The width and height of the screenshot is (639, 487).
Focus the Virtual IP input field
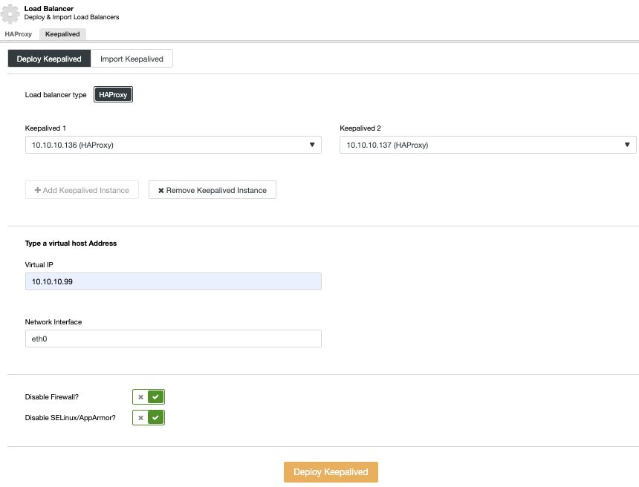pos(173,281)
